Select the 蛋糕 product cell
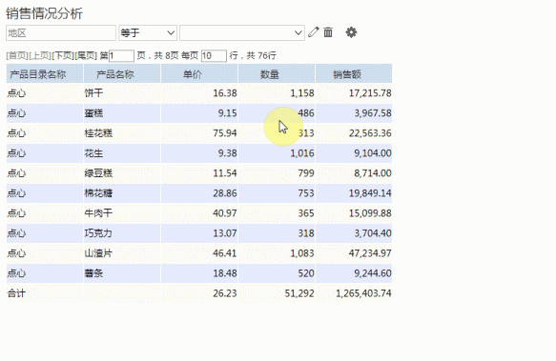 (x=122, y=113)
